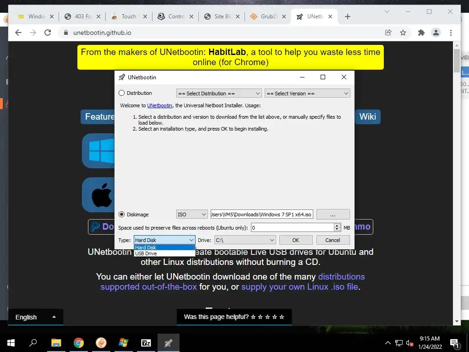Increase preserve space with up arrow
Screen dimensions: 469x352
[337, 225]
